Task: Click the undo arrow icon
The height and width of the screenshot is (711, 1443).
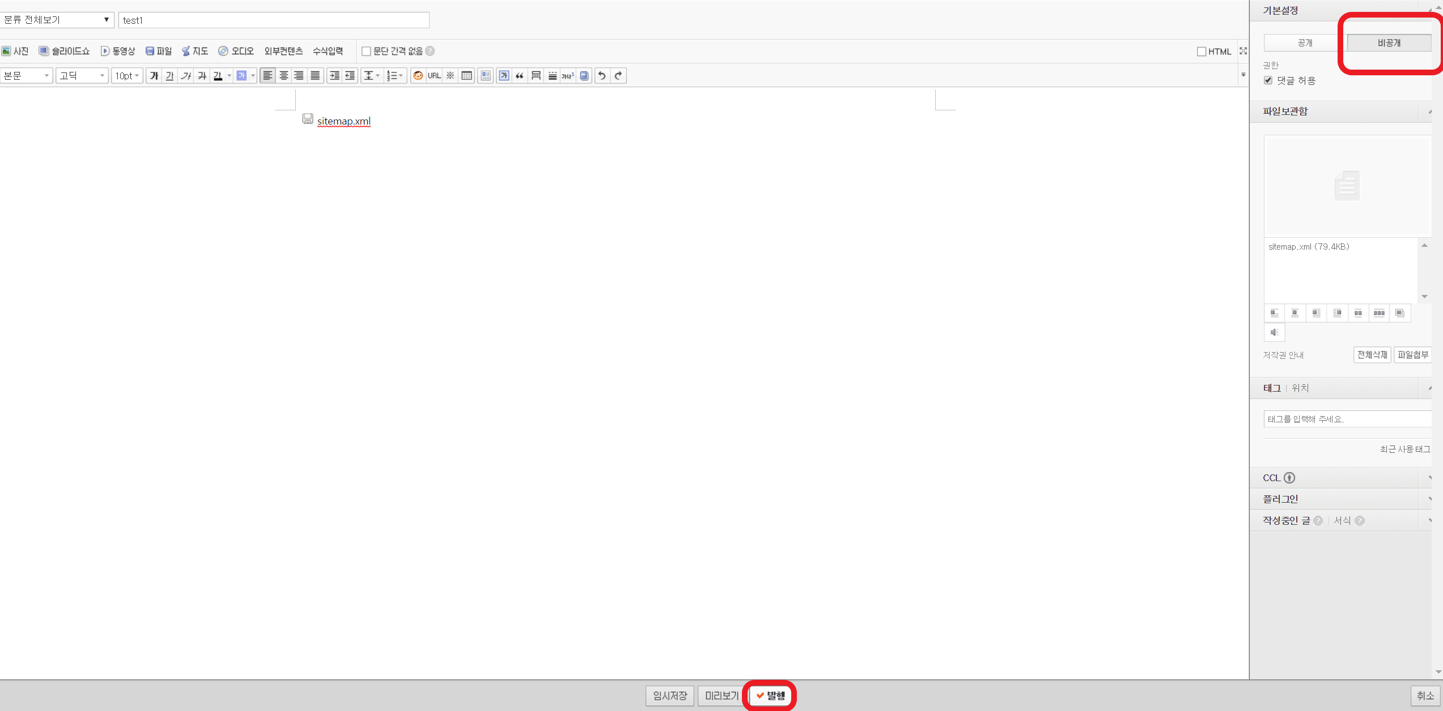Action: pyautogui.click(x=602, y=76)
